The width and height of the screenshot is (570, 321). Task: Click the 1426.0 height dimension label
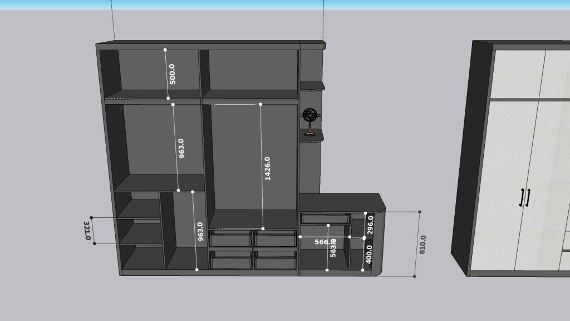(267, 168)
